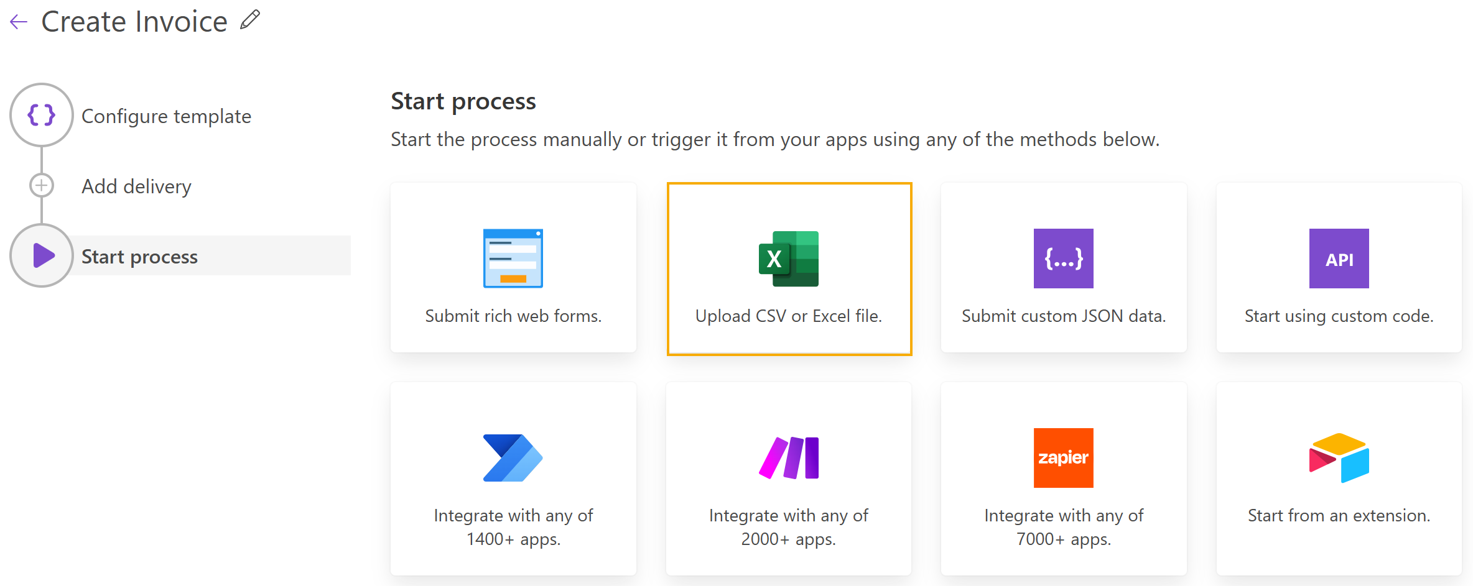Select the Make purple bars icon

tap(789, 458)
